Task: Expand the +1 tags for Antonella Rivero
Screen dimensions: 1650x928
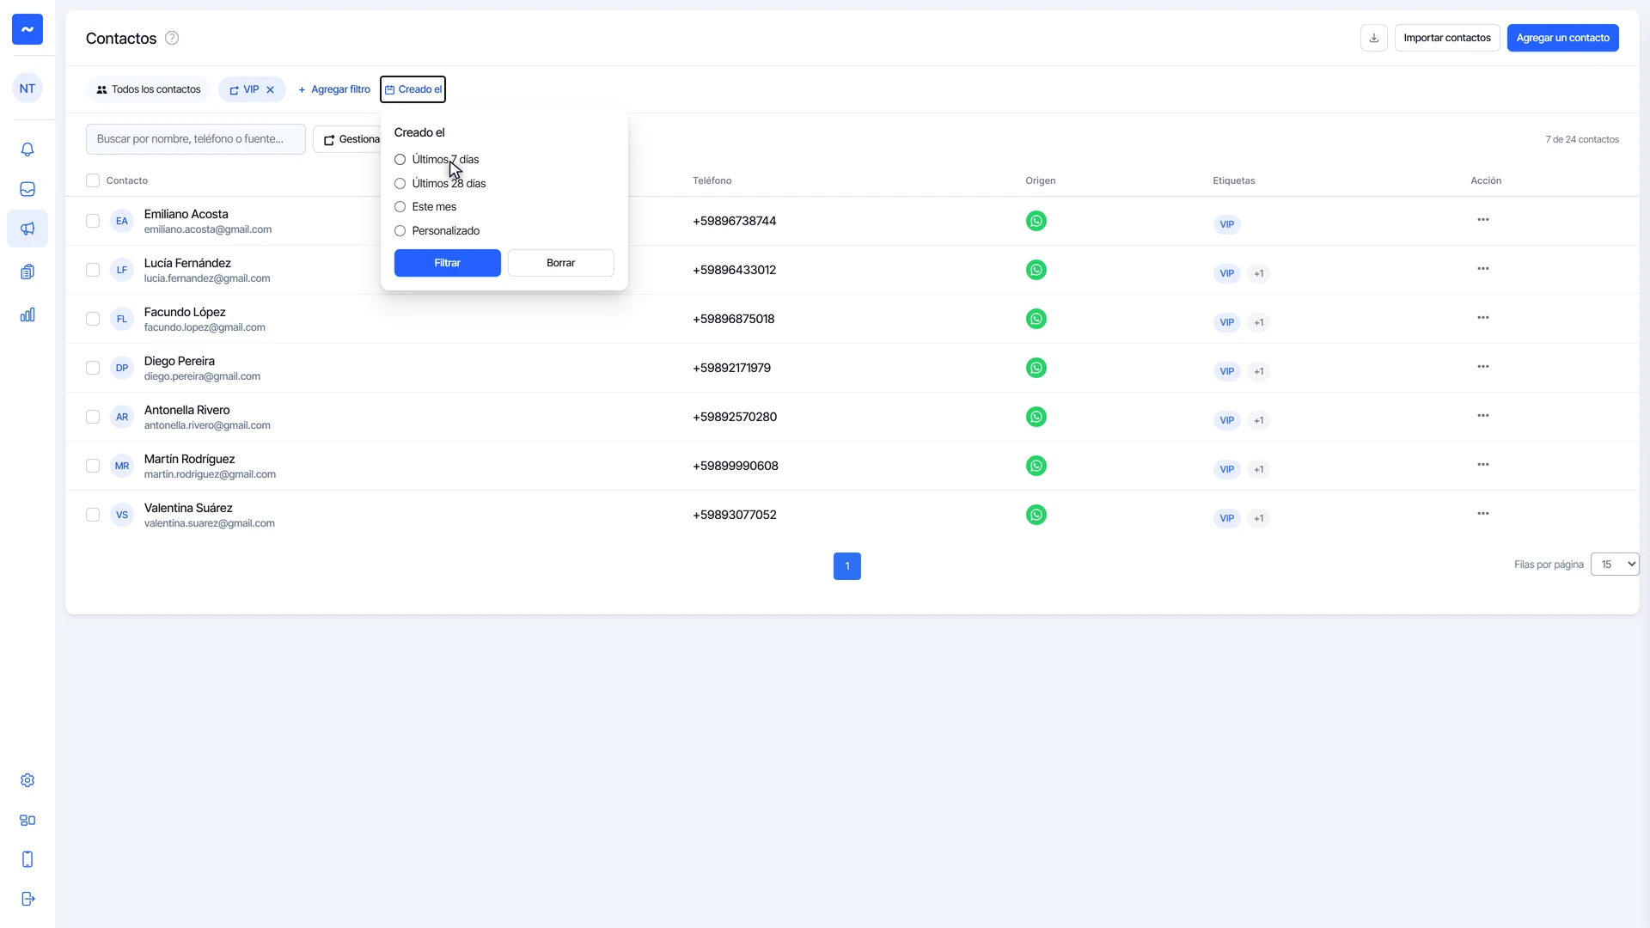Action: 1259,420
